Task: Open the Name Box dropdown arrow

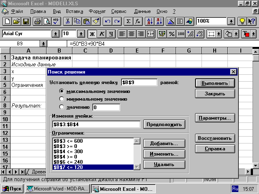Action: point(43,44)
